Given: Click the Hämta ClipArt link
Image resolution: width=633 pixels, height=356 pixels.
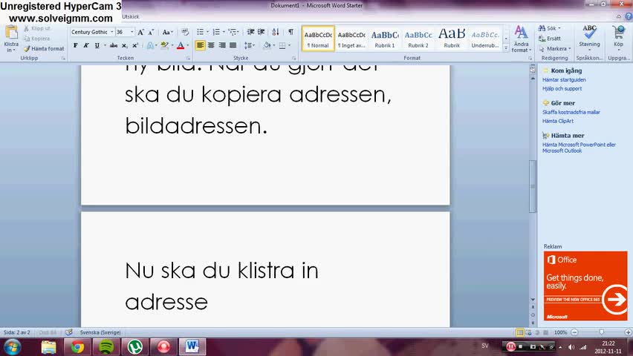Looking at the screenshot, I should [558, 121].
